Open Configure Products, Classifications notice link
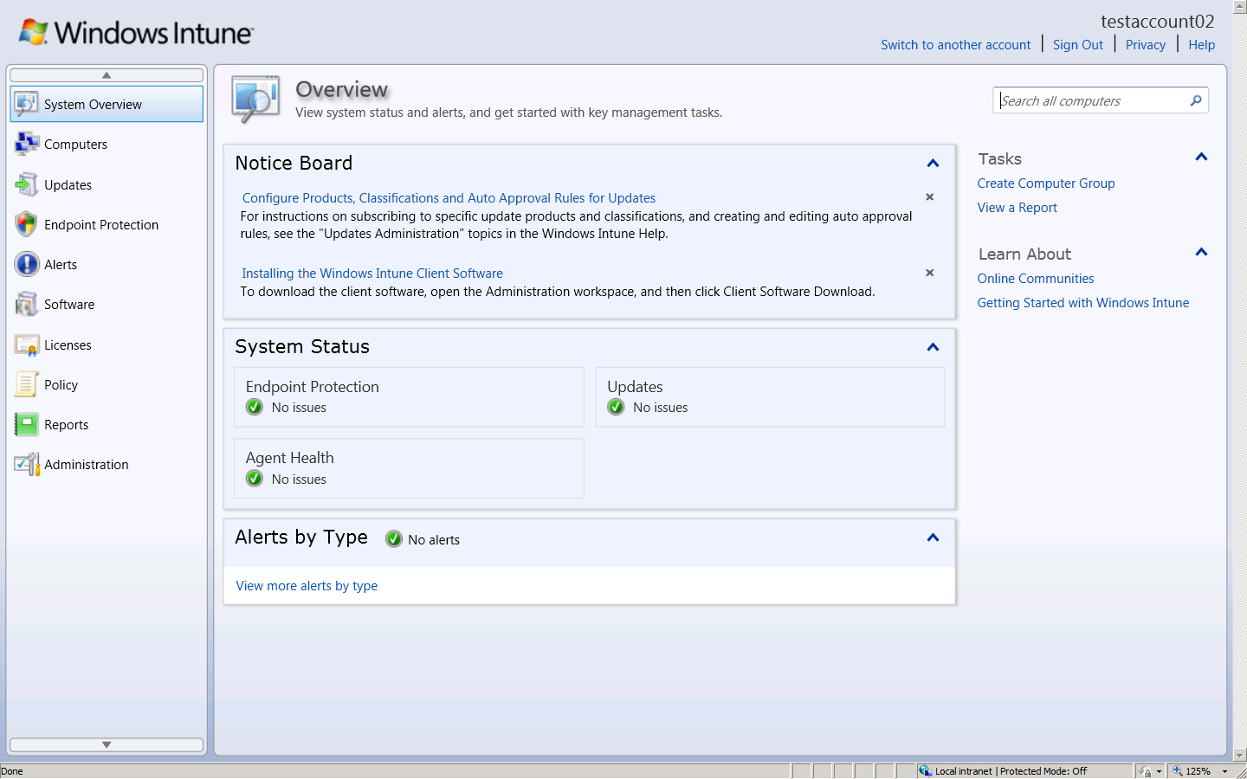Image resolution: width=1247 pixels, height=779 pixels. click(x=449, y=198)
